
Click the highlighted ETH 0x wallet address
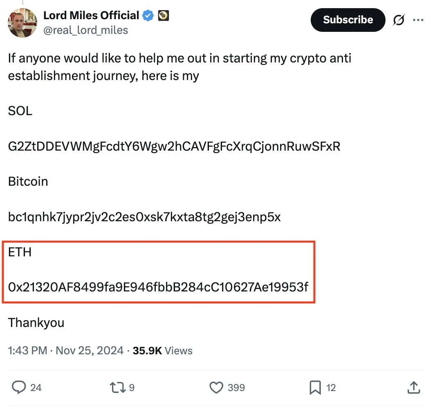pos(158,287)
